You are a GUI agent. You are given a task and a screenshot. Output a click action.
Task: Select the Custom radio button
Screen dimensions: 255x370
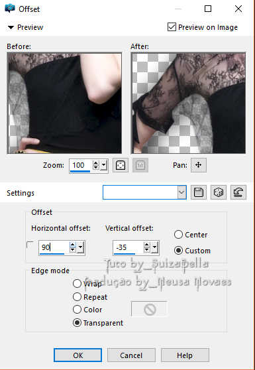tap(178, 251)
